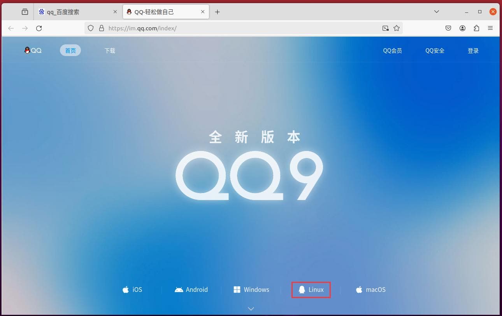Switch to the qq_百度搜索 tab
This screenshot has width=502, height=316.
(78, 12)
